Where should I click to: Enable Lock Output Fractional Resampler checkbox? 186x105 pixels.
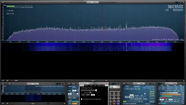coord(81,99)
